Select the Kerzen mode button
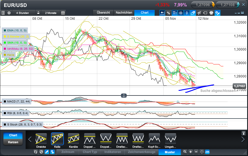This screenshot has height=156, width=248. (x=13, y=142)
